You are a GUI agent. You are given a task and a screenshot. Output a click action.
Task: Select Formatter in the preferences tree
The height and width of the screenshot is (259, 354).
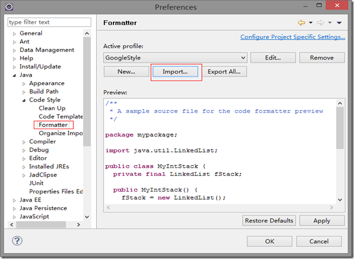click(x=53, y=125)
